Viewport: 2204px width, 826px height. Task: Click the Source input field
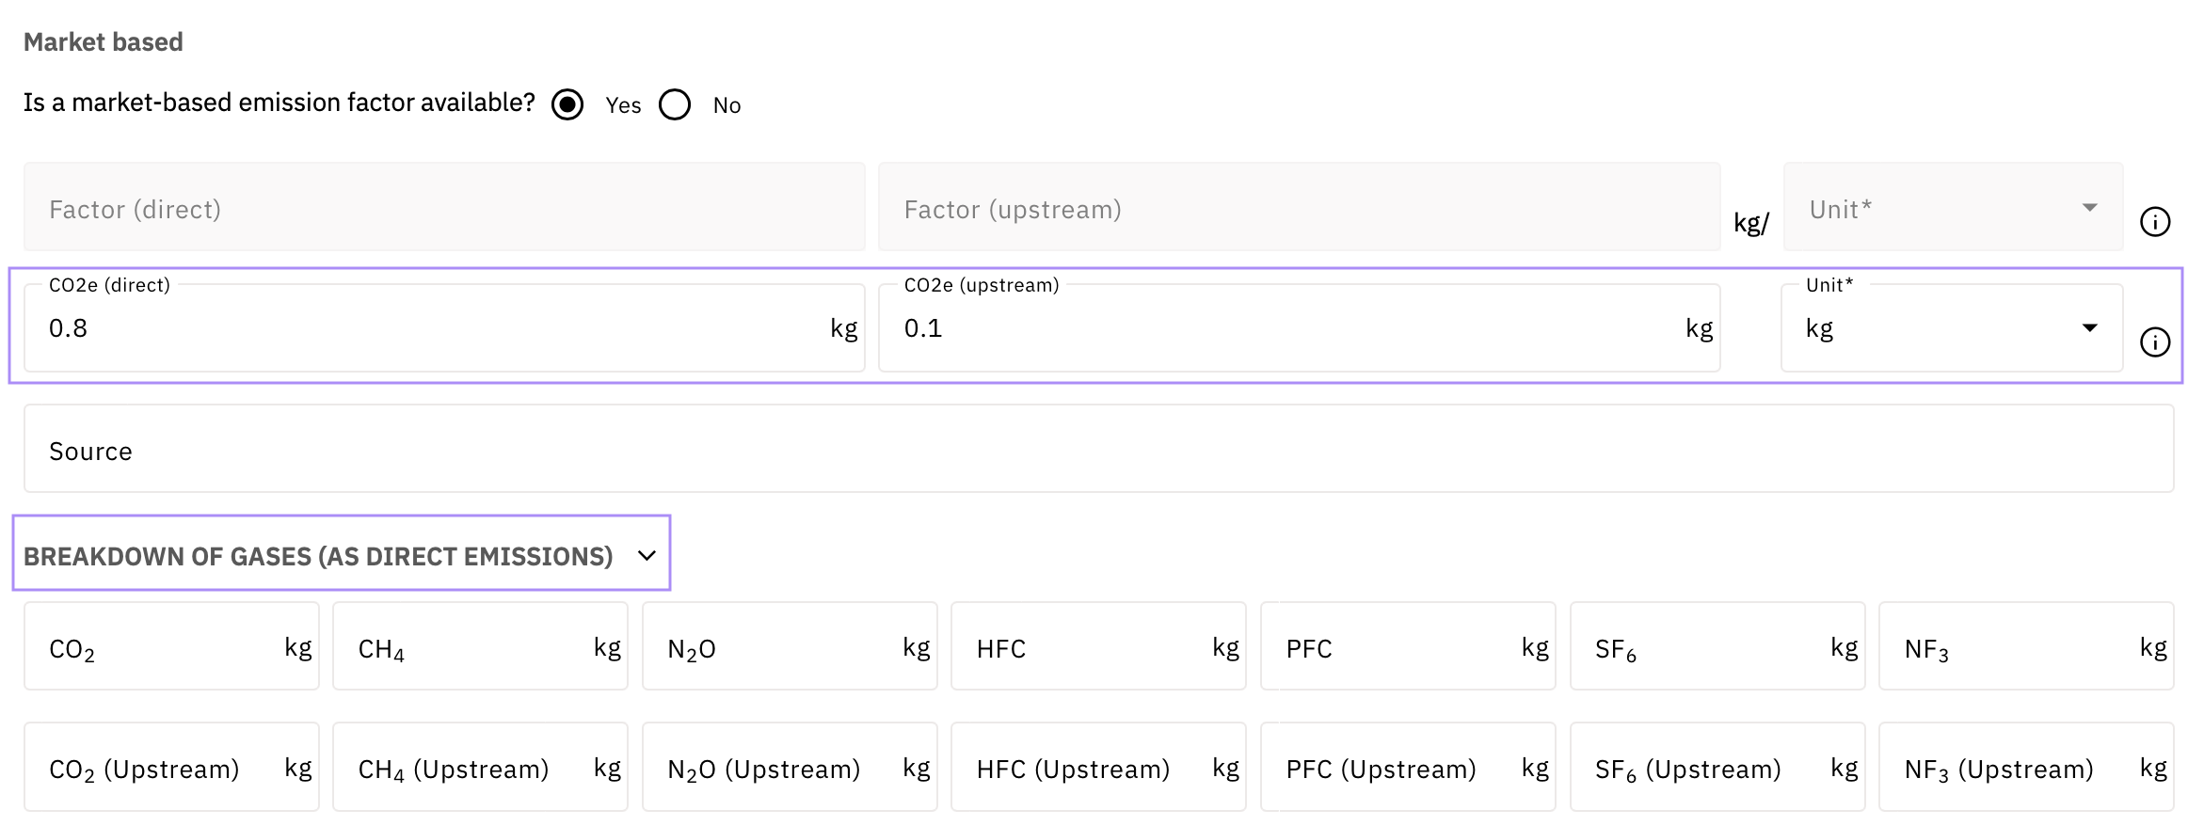(1098, 450)
